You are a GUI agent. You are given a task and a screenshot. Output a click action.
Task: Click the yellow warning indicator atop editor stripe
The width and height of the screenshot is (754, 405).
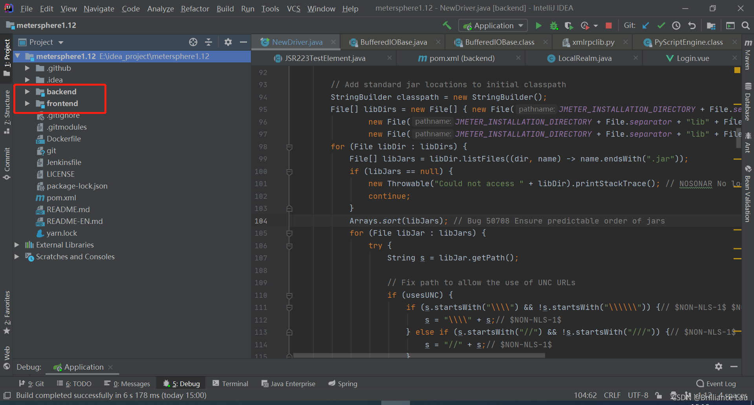(x=737, y=70)
